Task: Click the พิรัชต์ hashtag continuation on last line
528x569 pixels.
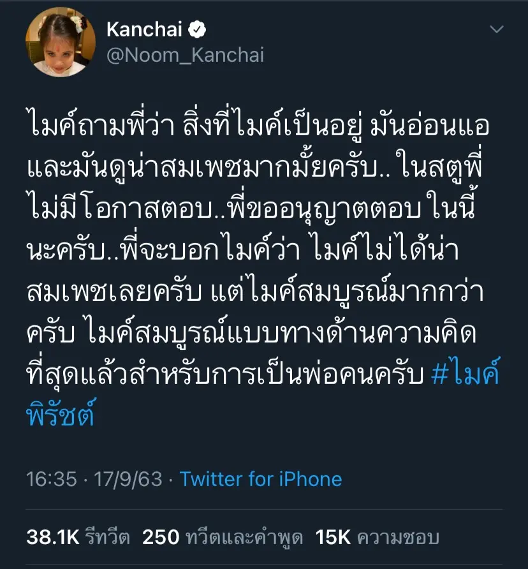Action: (x=61, y=415)
